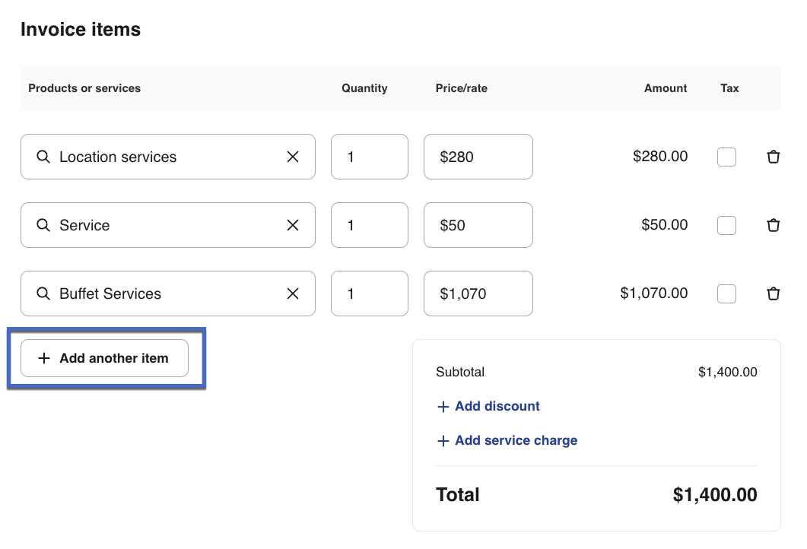Enable tax for Location services
This screenshot has height=549, width=807.
(726, 157)
